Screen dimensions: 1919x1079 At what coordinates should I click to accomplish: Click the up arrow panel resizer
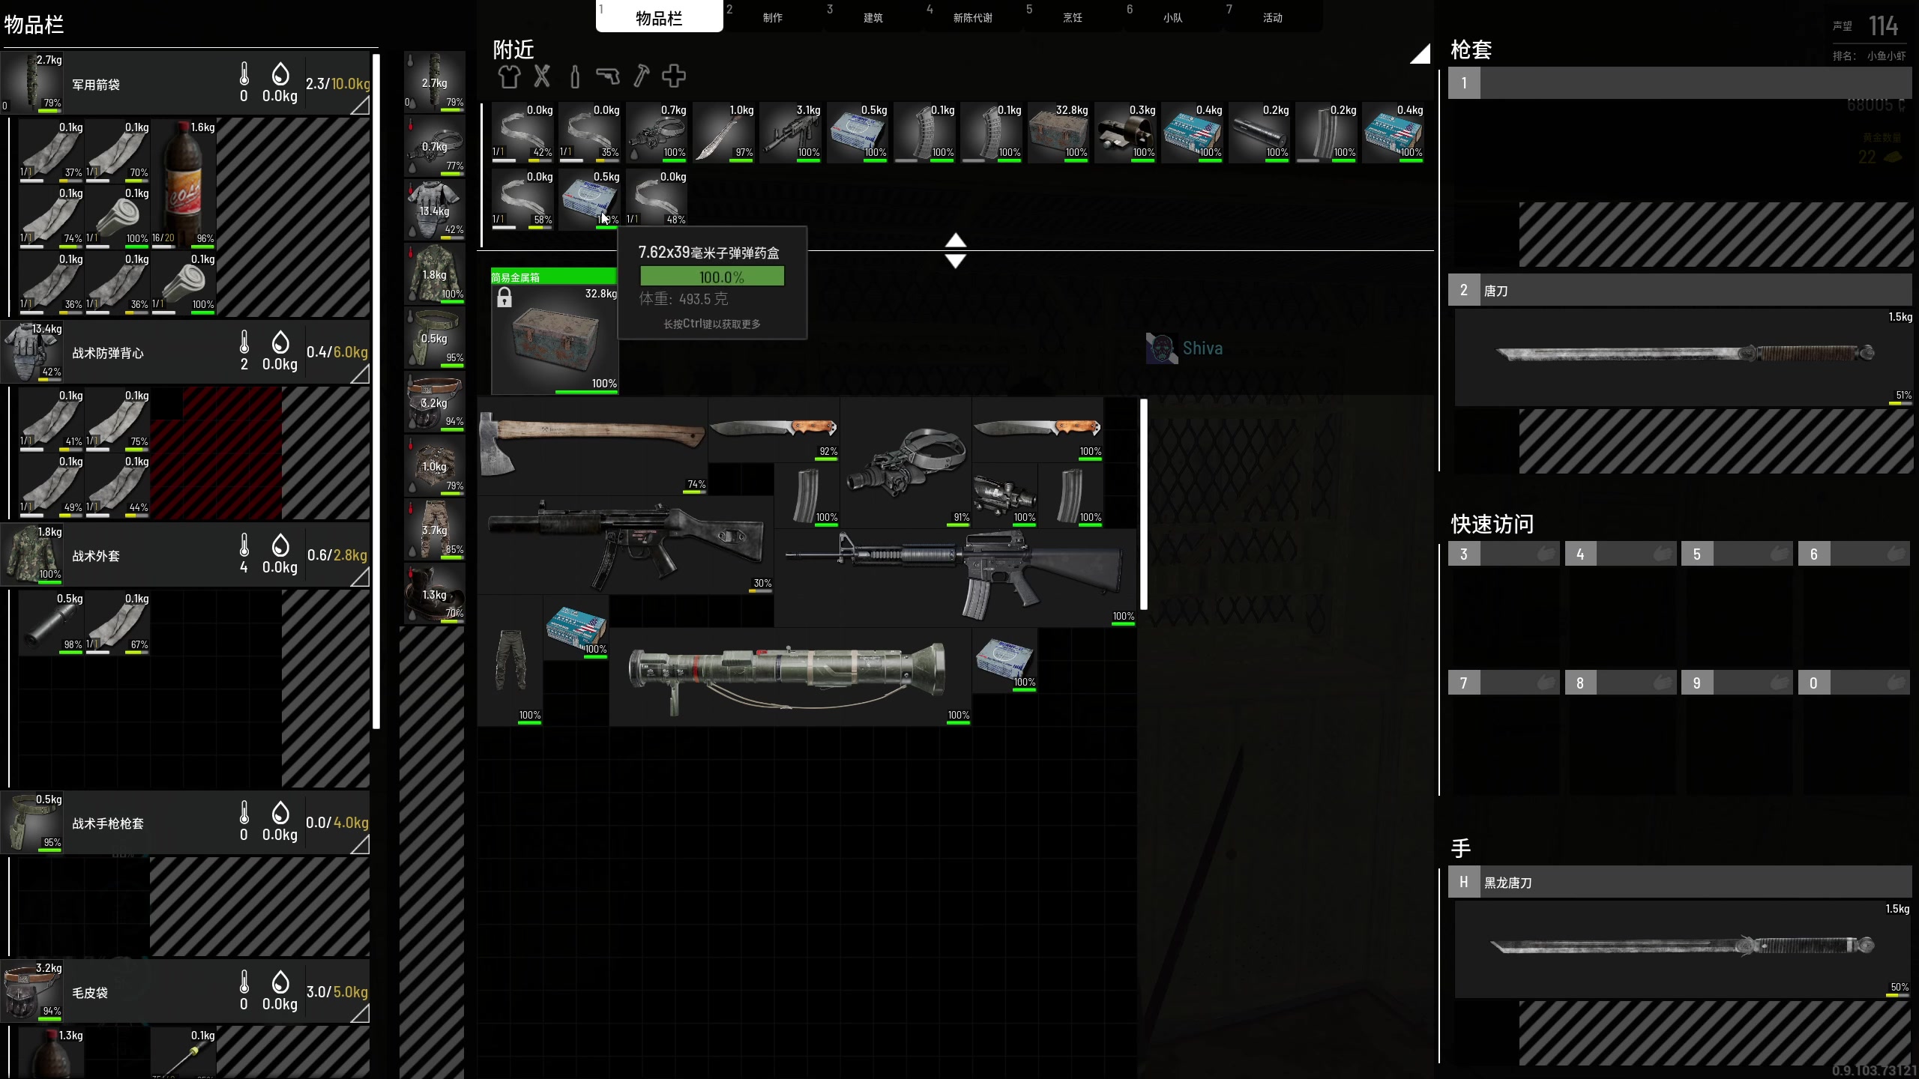[955, 241]
